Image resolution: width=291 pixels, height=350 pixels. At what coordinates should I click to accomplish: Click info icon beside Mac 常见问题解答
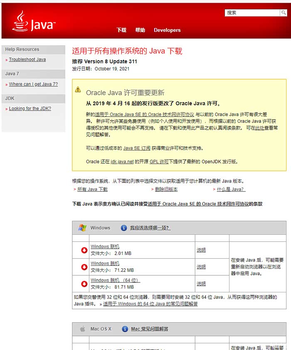[125, 329]
